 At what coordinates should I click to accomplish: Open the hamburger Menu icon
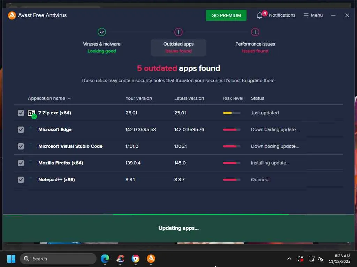tap(306, 15)
